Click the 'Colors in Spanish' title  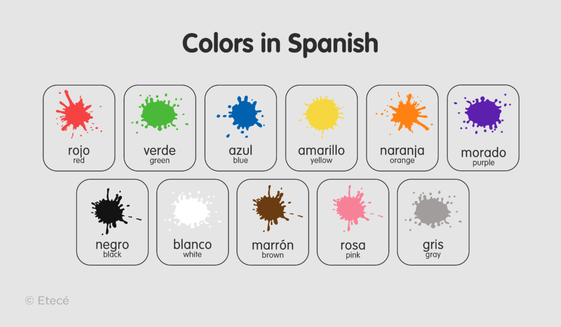click(280, 43)
